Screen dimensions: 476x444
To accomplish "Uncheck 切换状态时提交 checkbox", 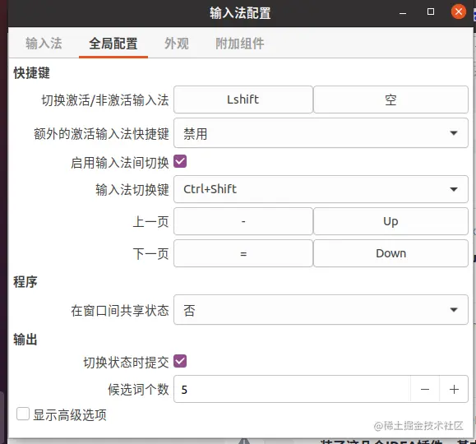I will pos(180,361).
